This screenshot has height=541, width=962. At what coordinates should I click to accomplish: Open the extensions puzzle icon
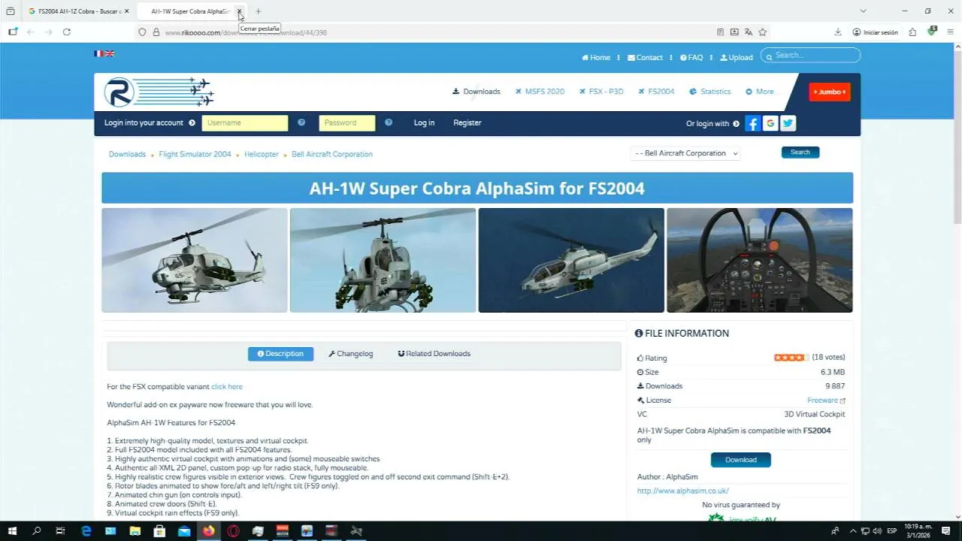[912, 32]
